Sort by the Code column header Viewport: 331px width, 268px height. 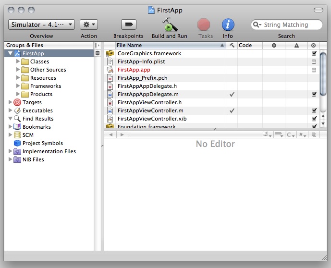tap(250, 45)
